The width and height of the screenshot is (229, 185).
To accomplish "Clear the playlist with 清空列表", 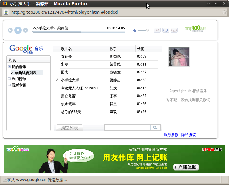I will 69,128.
